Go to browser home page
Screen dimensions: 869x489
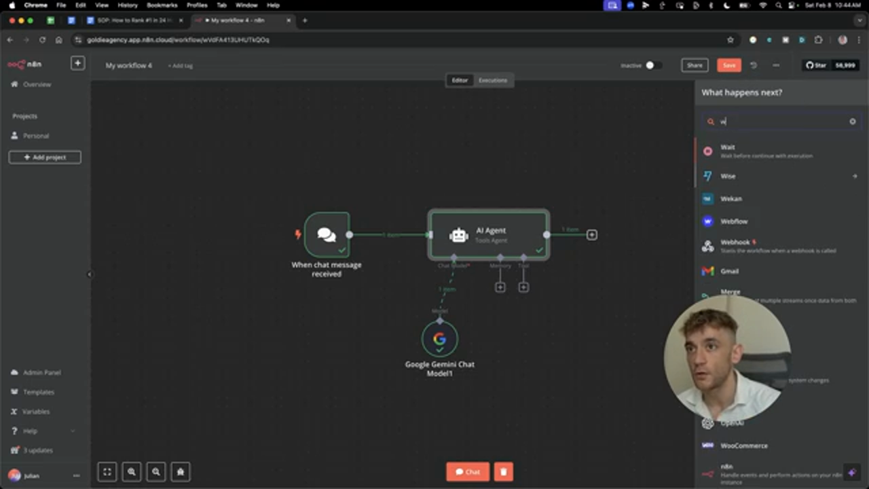(58, 40)
